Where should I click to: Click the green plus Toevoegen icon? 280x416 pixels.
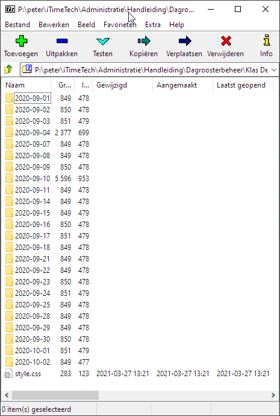tap(21, 41)
